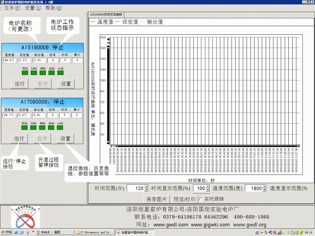Screen dimensions: 315x236
Task: Decrease the 时间显示范围(%) spinner value
Action: (208, 190)
